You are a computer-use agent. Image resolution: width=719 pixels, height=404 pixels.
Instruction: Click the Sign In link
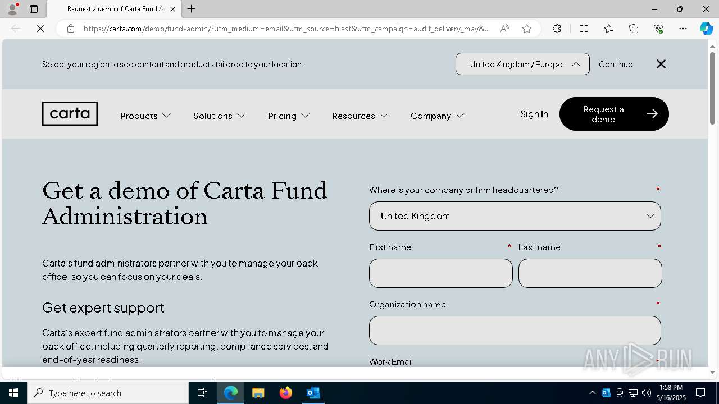(x=534, y=114)
